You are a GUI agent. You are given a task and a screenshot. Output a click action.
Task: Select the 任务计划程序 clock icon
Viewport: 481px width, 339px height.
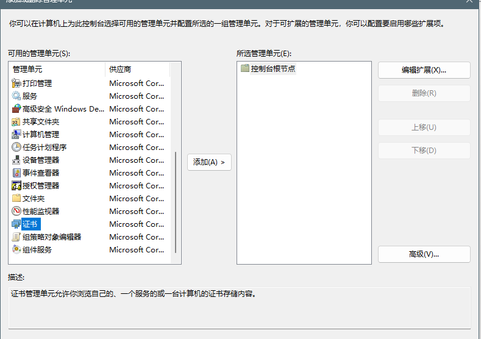tap(16, 148)
